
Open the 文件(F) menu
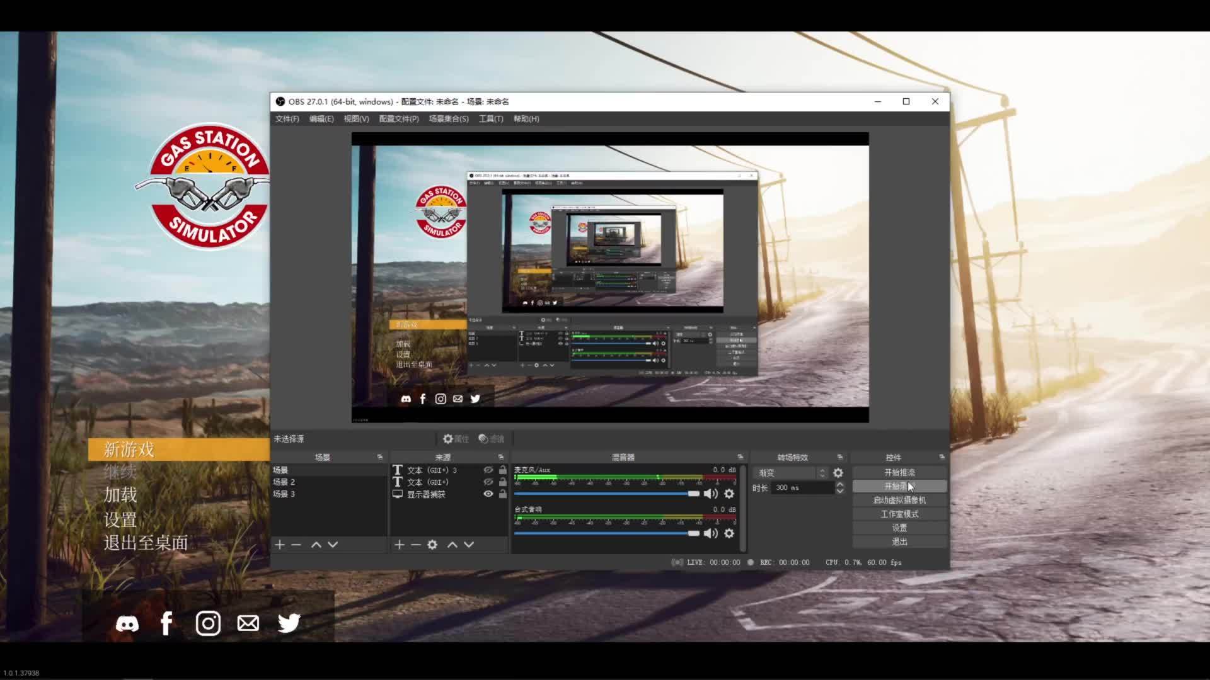tap(287, 119)
